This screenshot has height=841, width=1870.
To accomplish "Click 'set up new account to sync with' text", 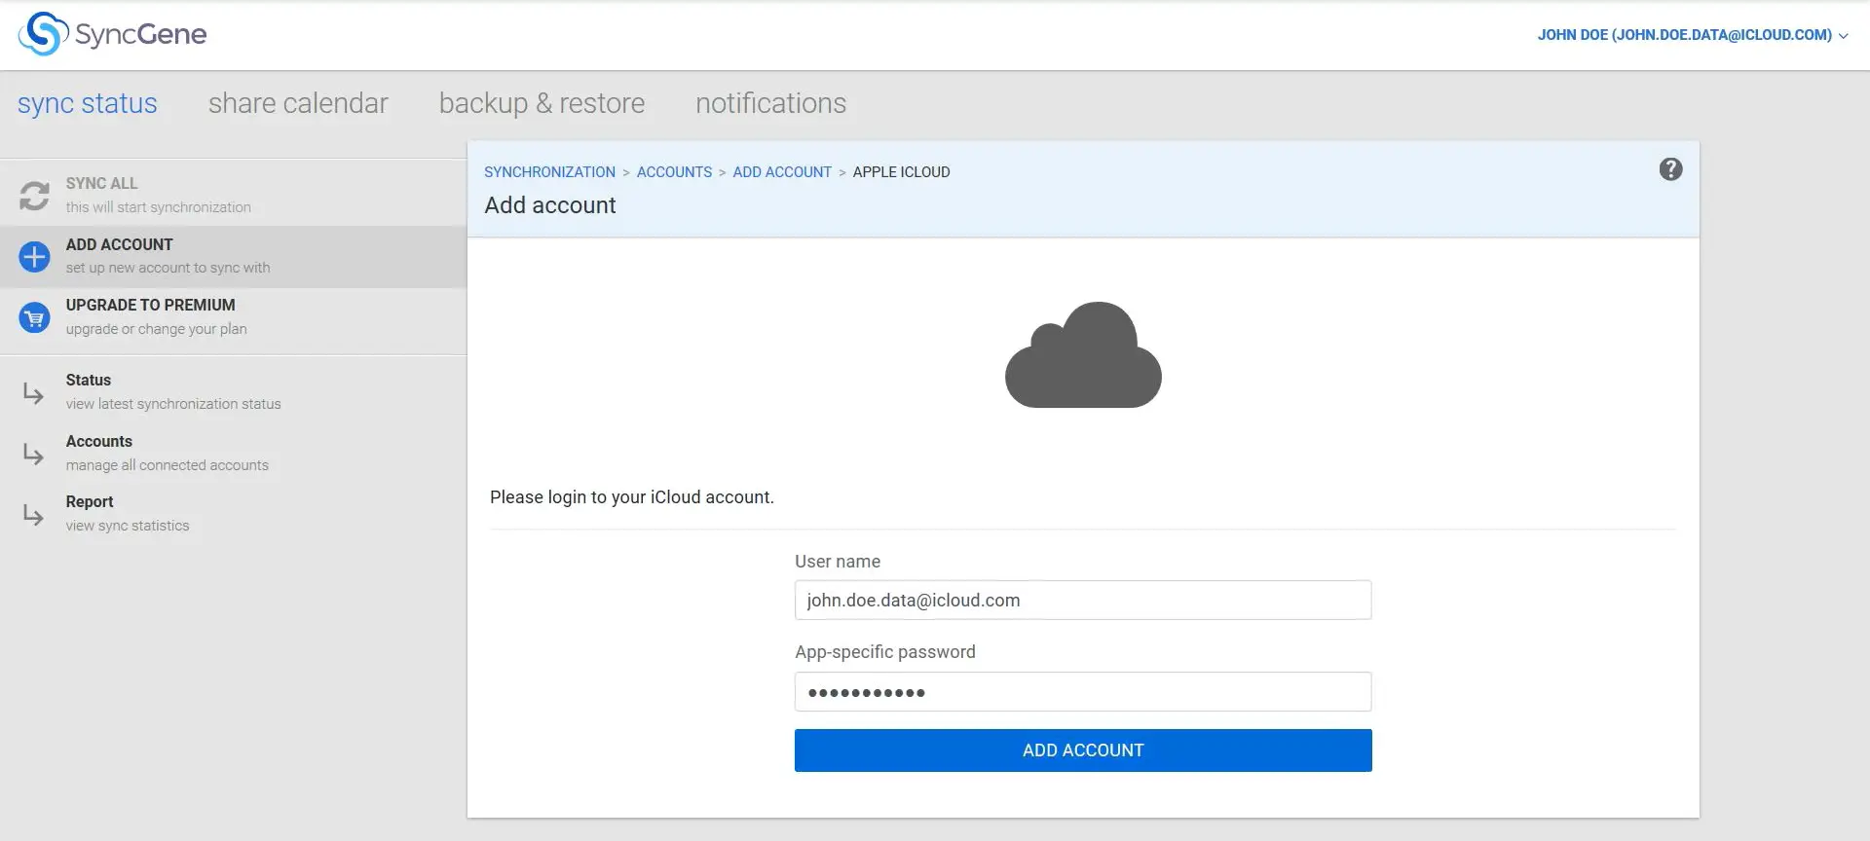I will 168,268.
